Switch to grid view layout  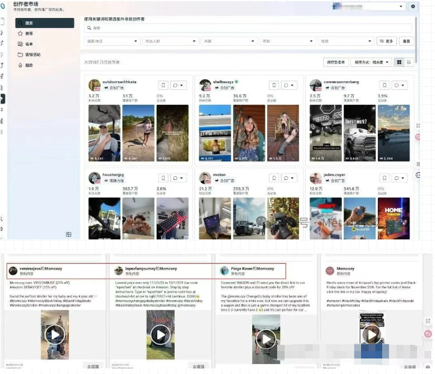(400, 62)
